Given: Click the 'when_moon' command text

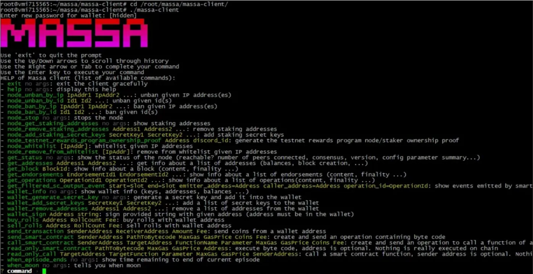Looking at the screenshot, I should (x=23, y=265).
